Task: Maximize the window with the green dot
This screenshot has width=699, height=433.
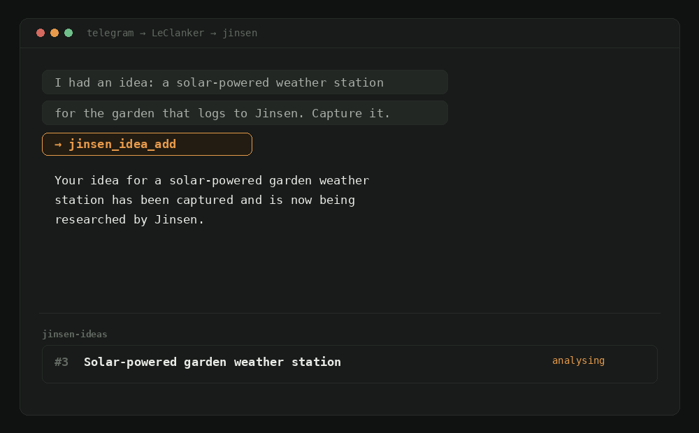Action: coord(69,33)
